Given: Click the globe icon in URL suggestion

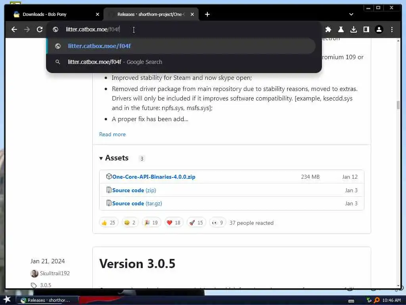Looking at the screenshot, I should point(58,46).
